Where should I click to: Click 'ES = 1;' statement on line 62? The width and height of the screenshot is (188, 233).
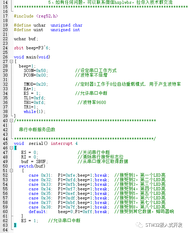tap(30, 221)
